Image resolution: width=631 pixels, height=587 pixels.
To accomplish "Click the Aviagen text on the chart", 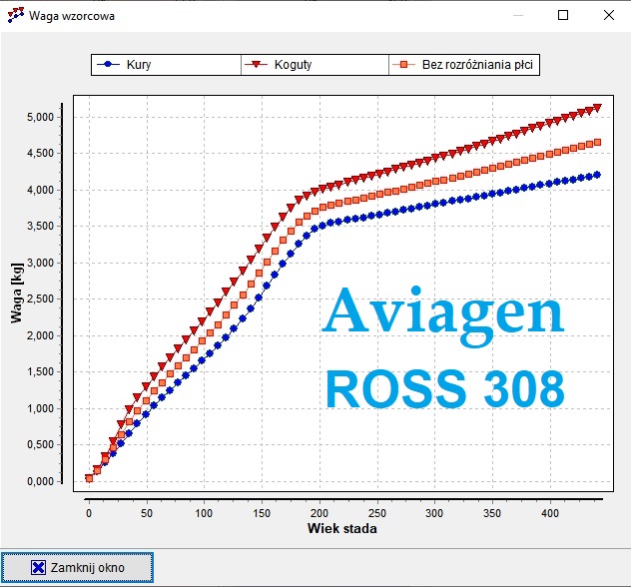I will [x=443, y=312].
